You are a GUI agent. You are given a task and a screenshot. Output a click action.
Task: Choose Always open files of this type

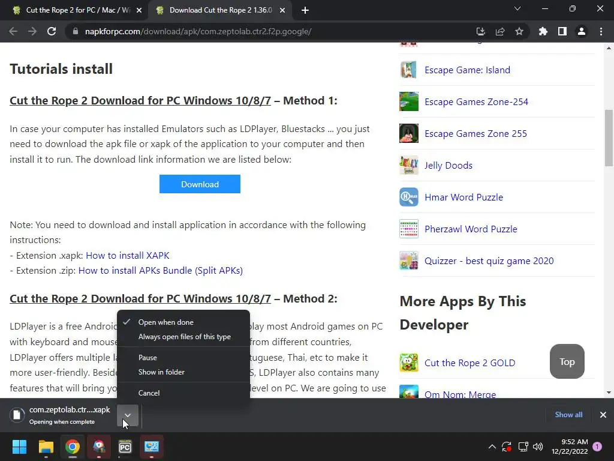click(x=183, y=337)
